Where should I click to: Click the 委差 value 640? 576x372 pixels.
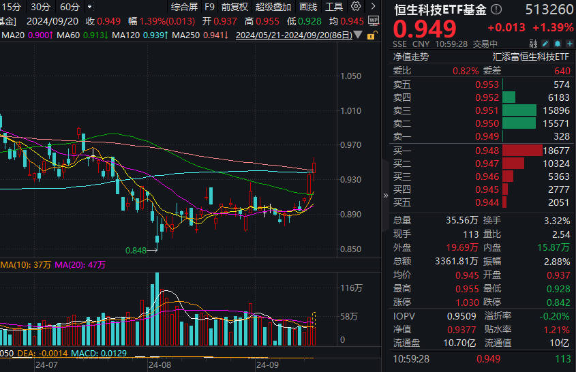tap(562, 70)
